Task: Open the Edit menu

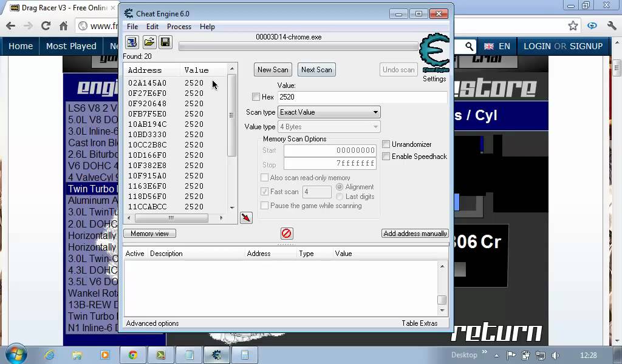Action: (x=152, y=27)
